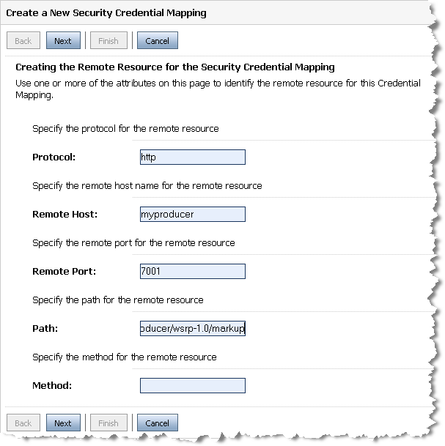Click the bold Remote Port label
The width and height of the screenshot is (445, 446).
(x=64, y=272)
